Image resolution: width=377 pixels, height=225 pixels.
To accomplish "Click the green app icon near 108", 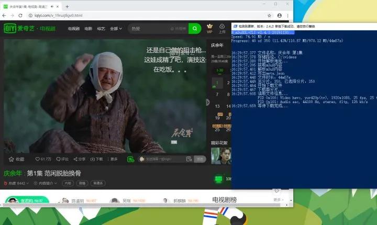I will tap(218, 179).
